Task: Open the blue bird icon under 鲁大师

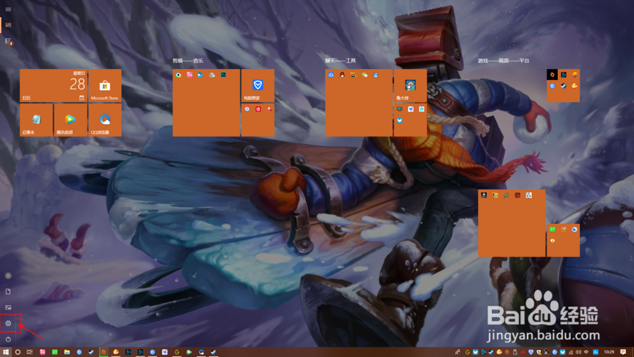Action: pyautogui.click(x=411, y=109)
